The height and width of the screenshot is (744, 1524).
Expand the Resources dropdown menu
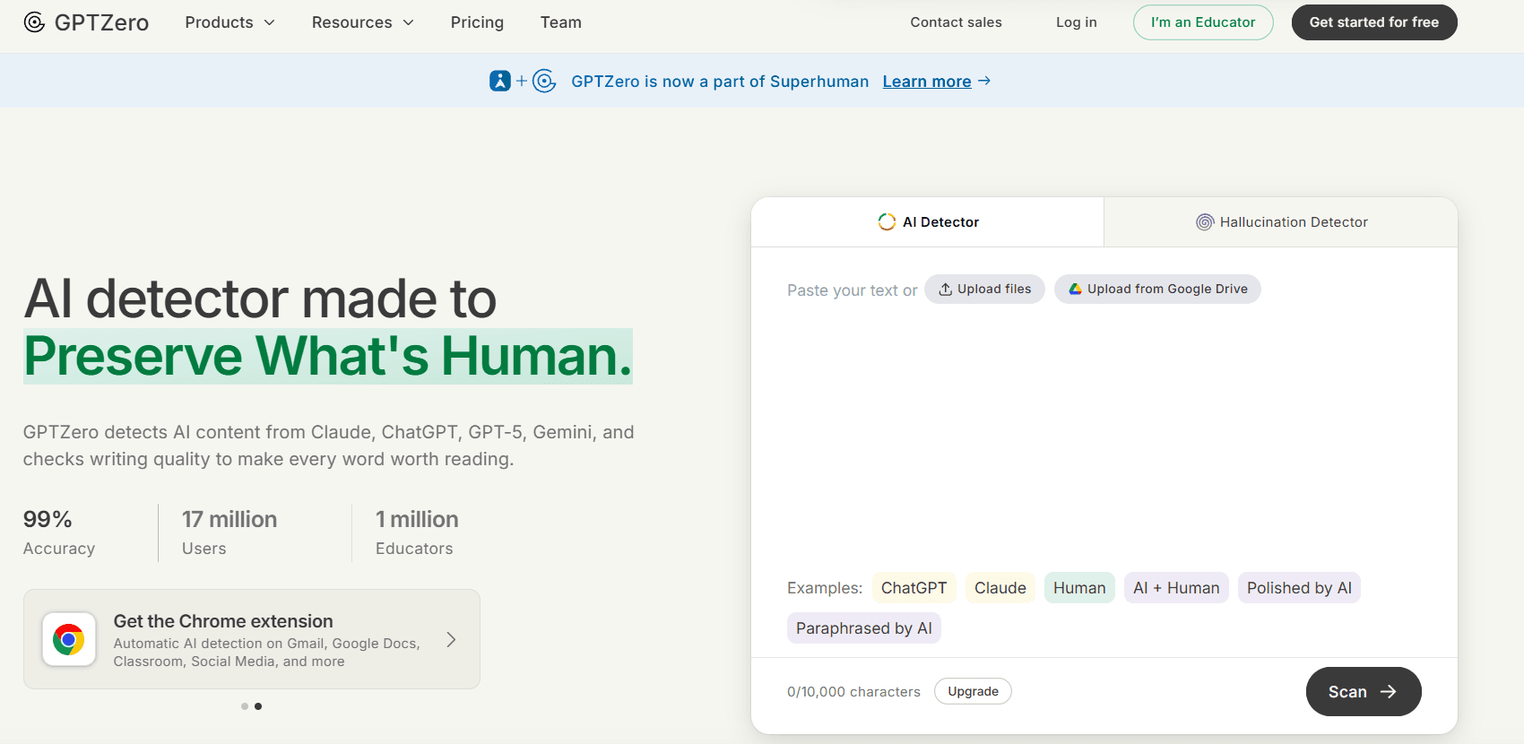363,22
